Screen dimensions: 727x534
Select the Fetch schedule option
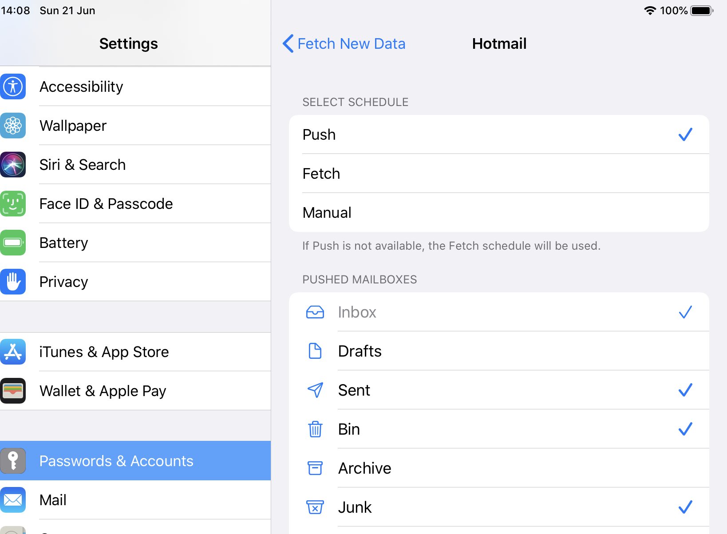(499, 173)
